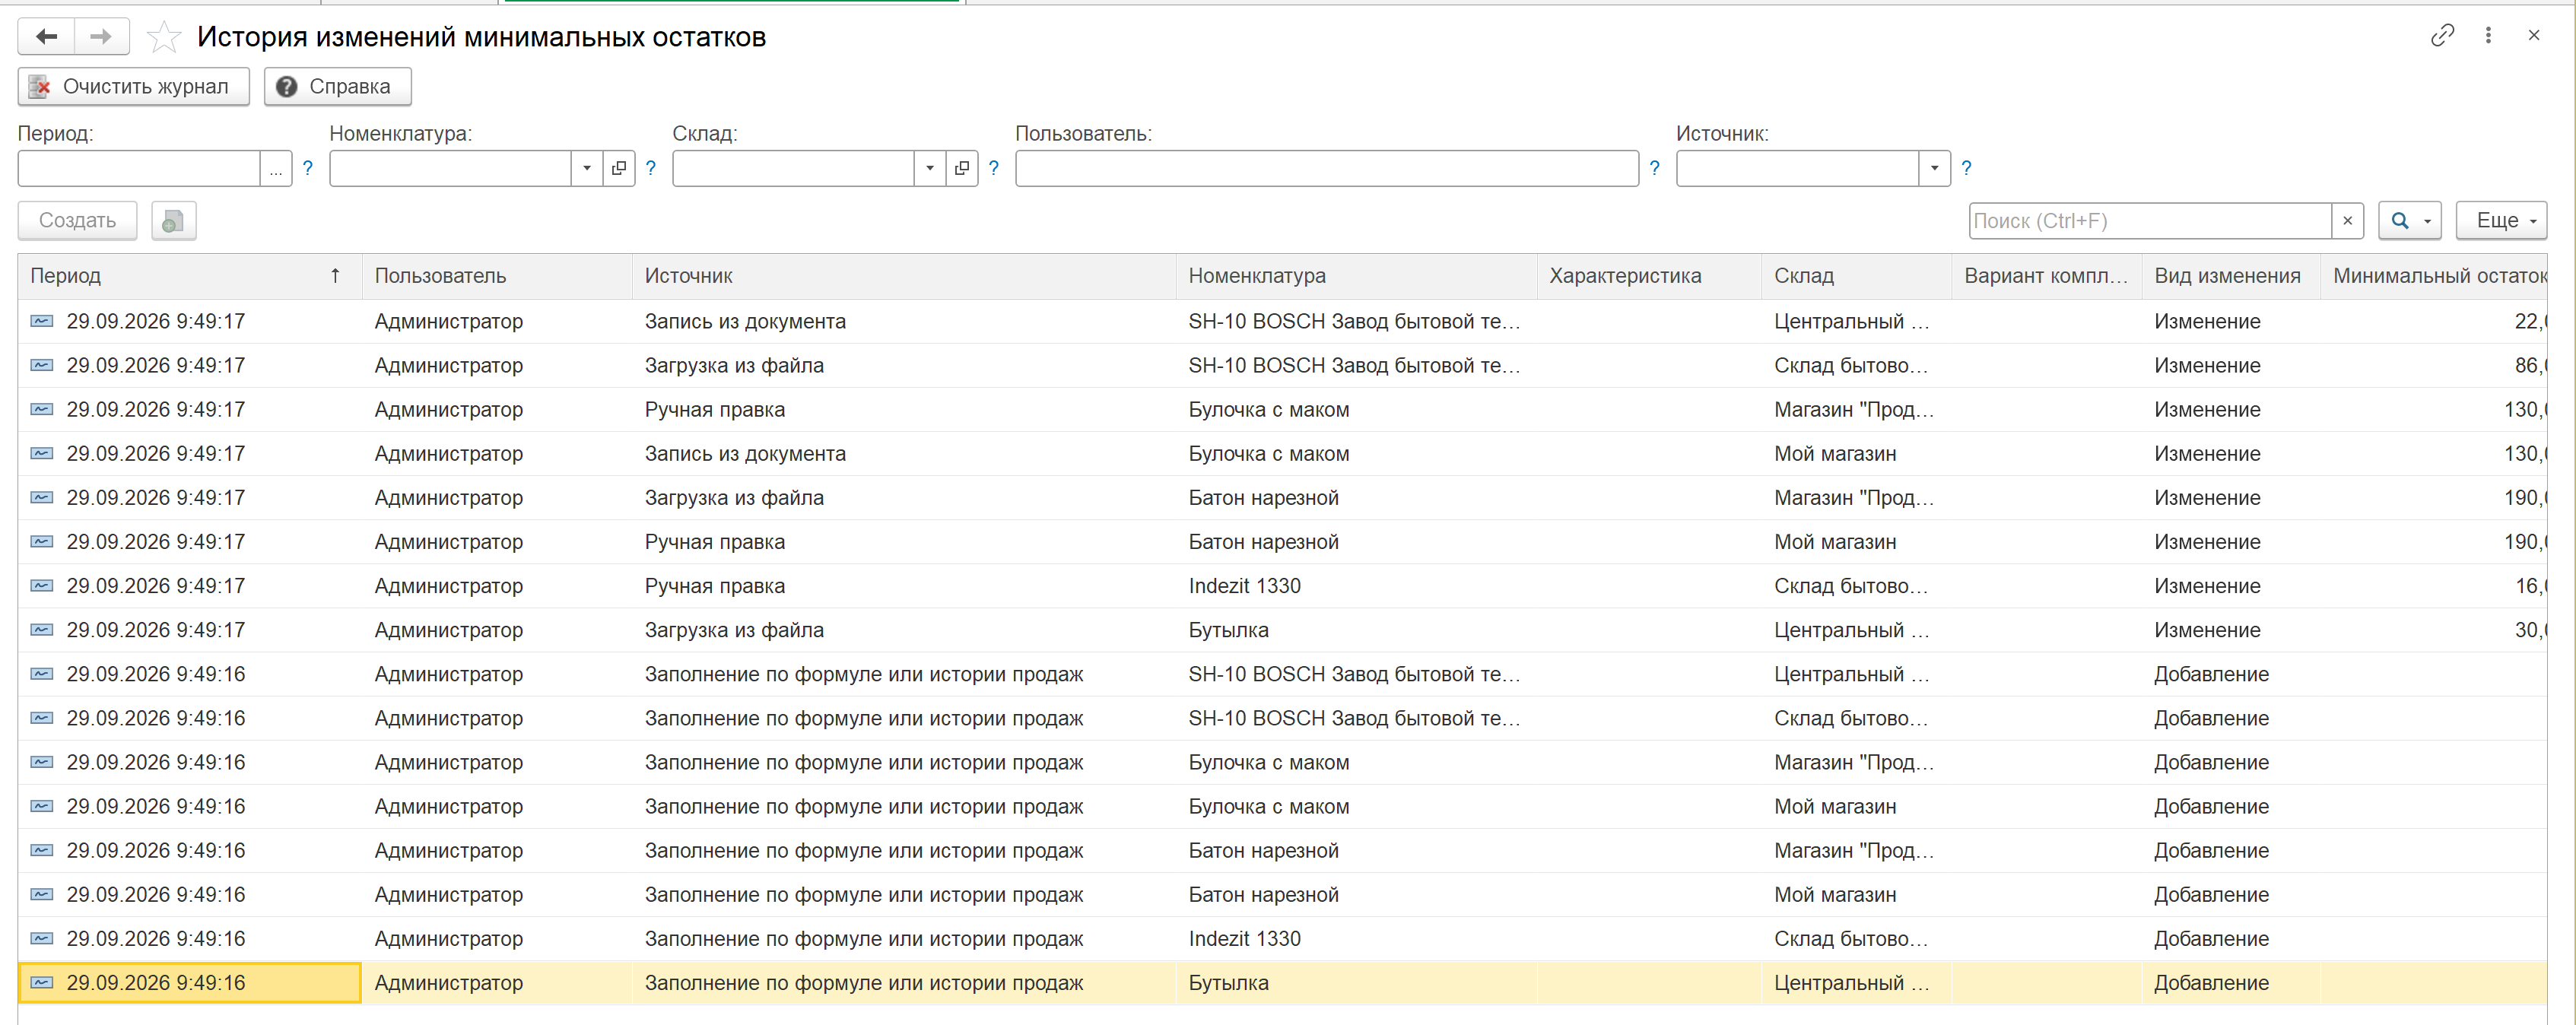Expand the Источник filter dropdown arrow

pyautogui.click(x=1934, y=168)
